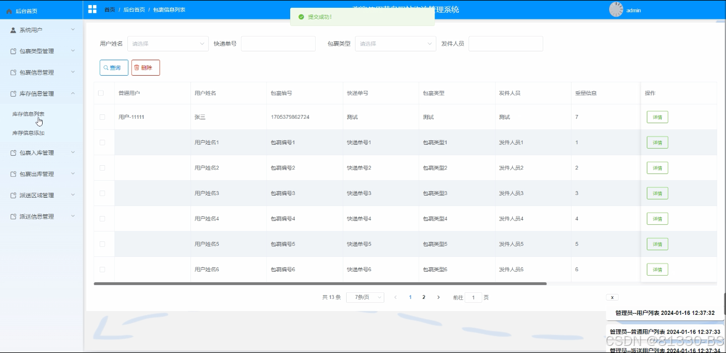Screen dimensions: 726x353
Task: Go to page 2 of the table
Action: [x=424, y=297]
